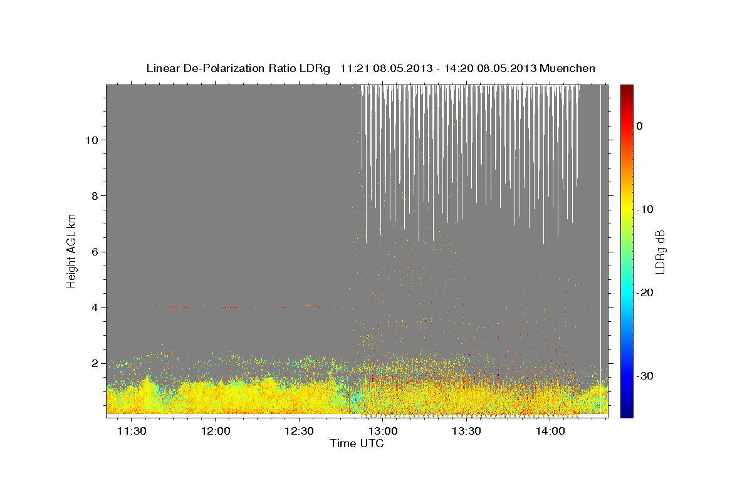Click the cyan region of the colorbar
This screenshot has height=501, width=752.
tap(627, 292)
